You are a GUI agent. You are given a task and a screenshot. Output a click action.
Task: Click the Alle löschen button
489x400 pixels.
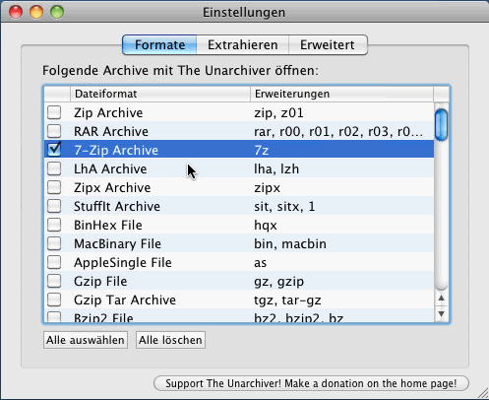[x=170, y=340]
